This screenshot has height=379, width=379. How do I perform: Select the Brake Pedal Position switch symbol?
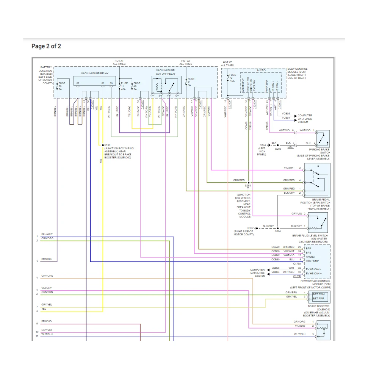pos(317,180)
